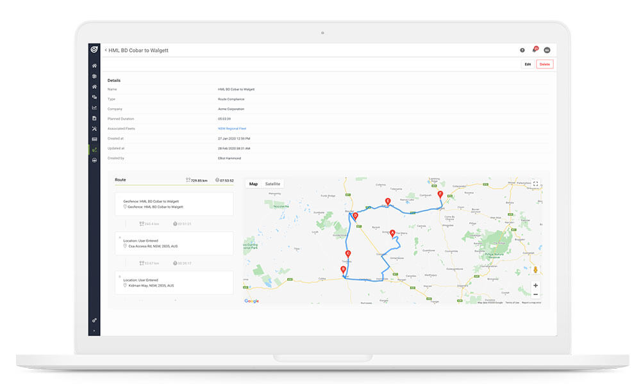
Task: Click the Edit button
Action: (x=527, y=64)
